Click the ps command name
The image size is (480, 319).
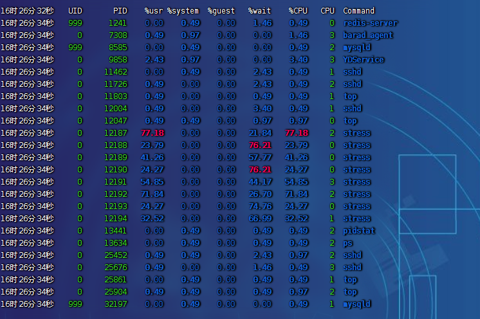pyautogui.click(x=347, y=243)
